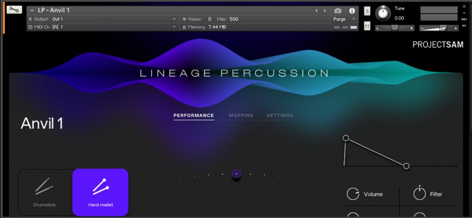Show the instrument info button

click(352, 11)
